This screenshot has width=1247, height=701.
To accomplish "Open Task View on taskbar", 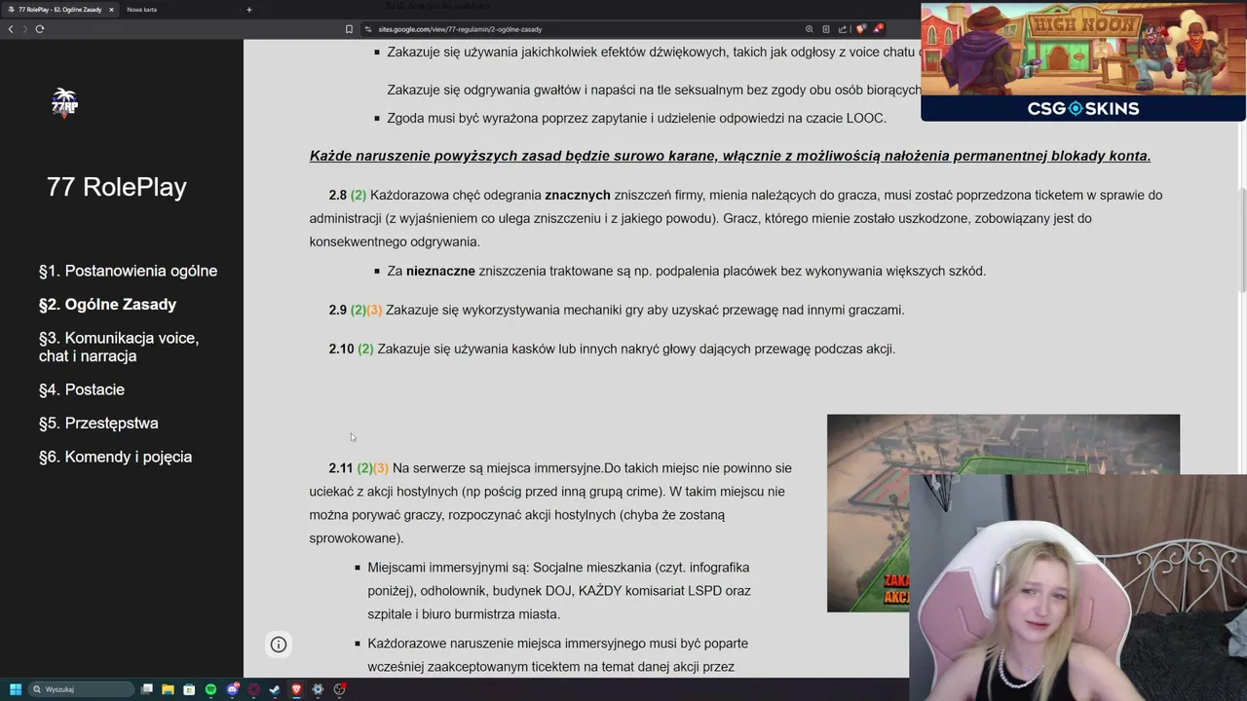I will tap(147, 689).
